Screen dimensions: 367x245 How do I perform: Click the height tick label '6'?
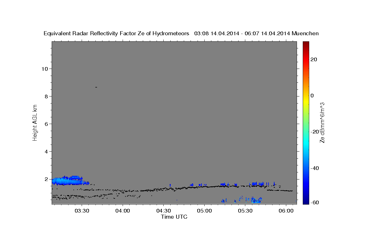(46, 124)
